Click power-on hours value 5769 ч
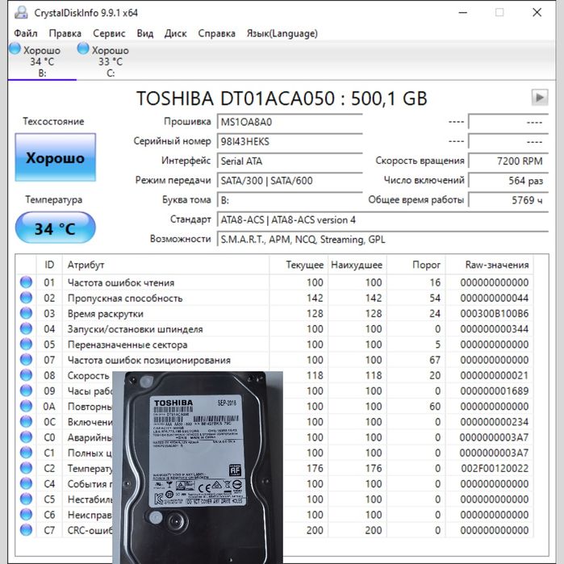Viewport: 564px width, 564px height. (508, 200)
